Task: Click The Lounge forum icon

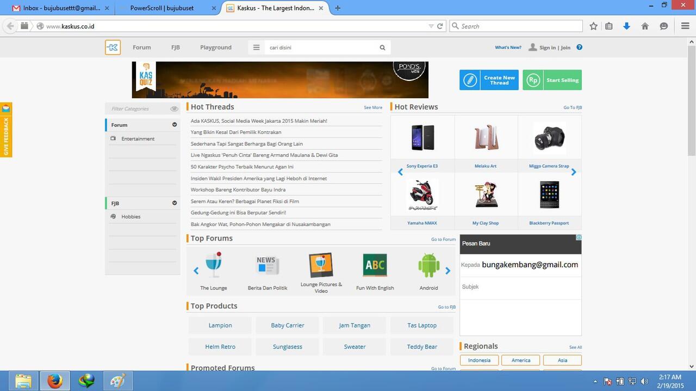Action: [214, 264]
